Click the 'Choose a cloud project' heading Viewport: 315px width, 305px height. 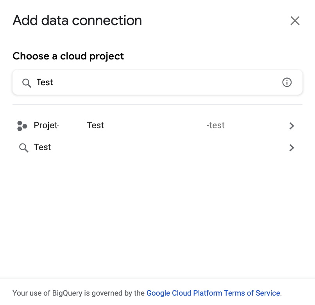coord(68,56)
